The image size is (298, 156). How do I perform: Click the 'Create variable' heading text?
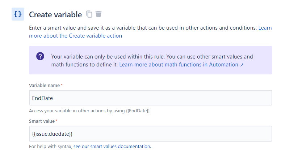click(x=55, y=14)
